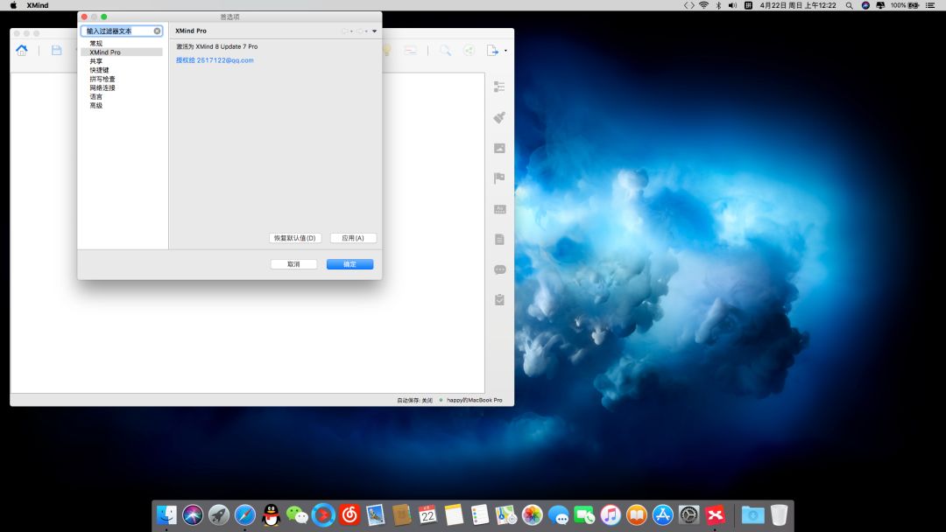This screenshot has width=946, height=532.
Task: Click the Export document icon
Action: click(492, 51)
